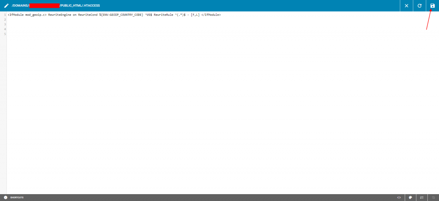Click the closing </IfModule> tag text

click(x=211, y=15)
